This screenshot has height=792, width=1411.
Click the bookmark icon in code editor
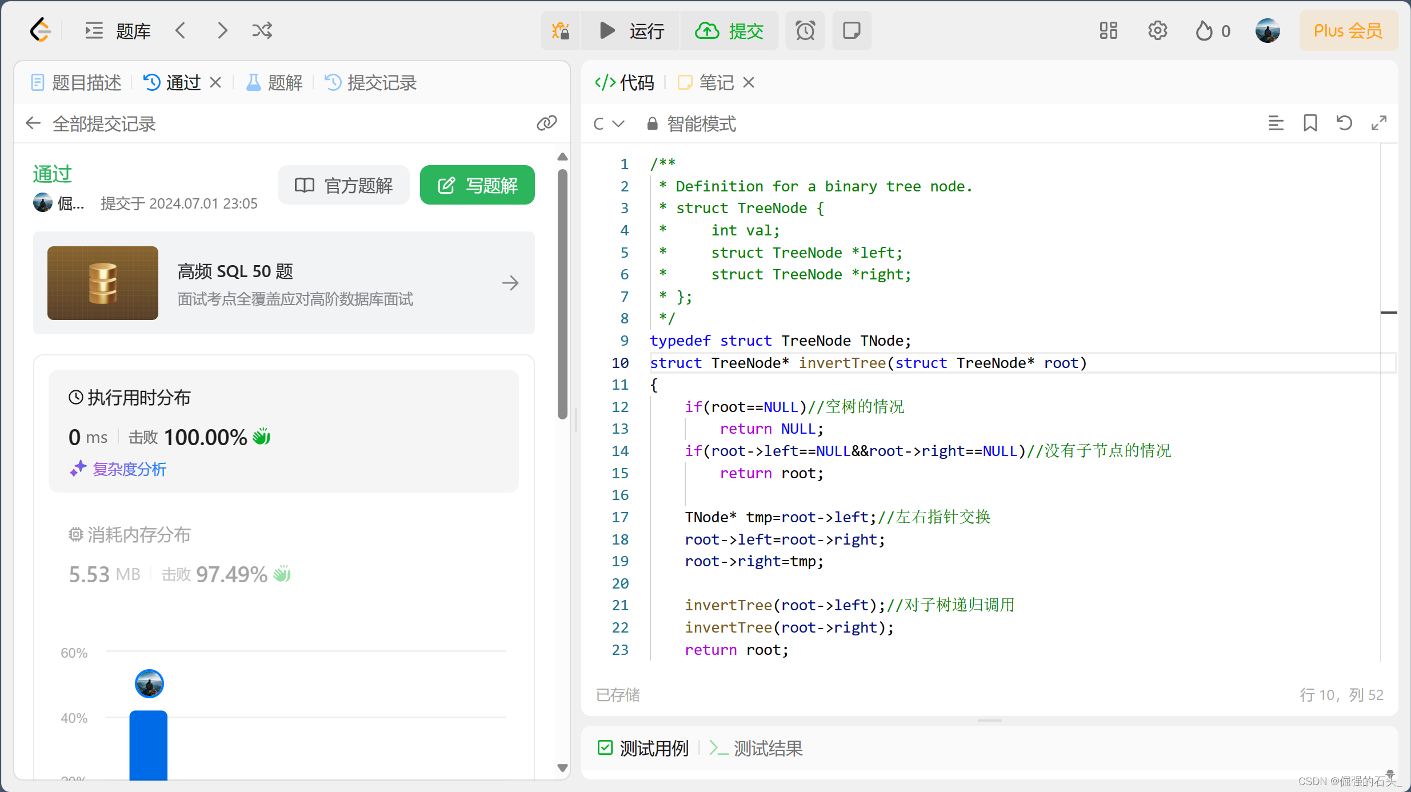point(1310,123)
